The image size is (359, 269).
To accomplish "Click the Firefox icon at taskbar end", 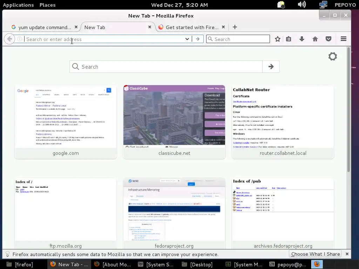I will 317,264.
